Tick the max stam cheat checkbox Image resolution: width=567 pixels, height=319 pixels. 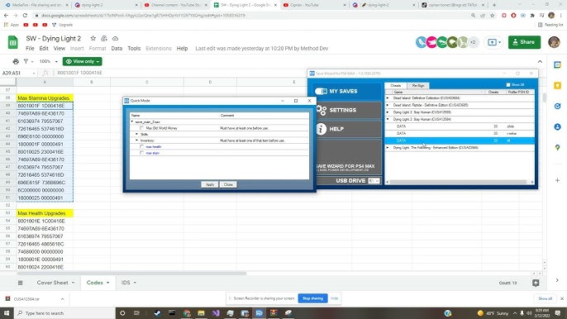coord(142,153)
